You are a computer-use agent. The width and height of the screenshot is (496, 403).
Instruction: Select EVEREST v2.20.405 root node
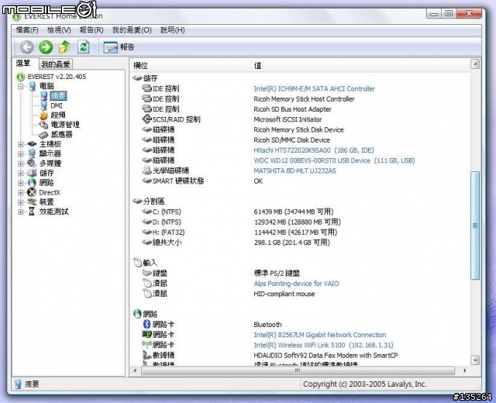[x=57, y=77]
